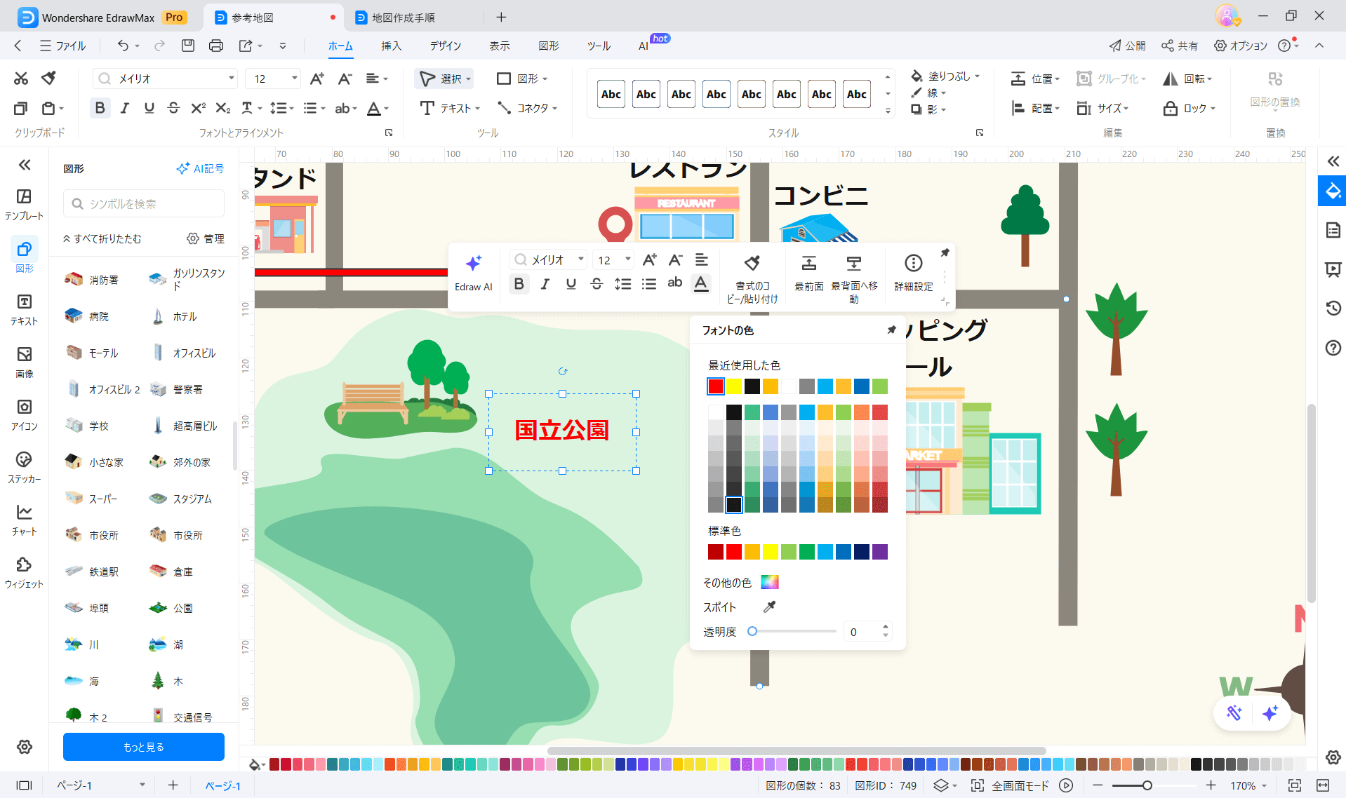Image resolution: width=1346 pixels, height=798 pixels.
Task: Switch to the デザイン ribbon tab
Action: [x=445, y=46]
